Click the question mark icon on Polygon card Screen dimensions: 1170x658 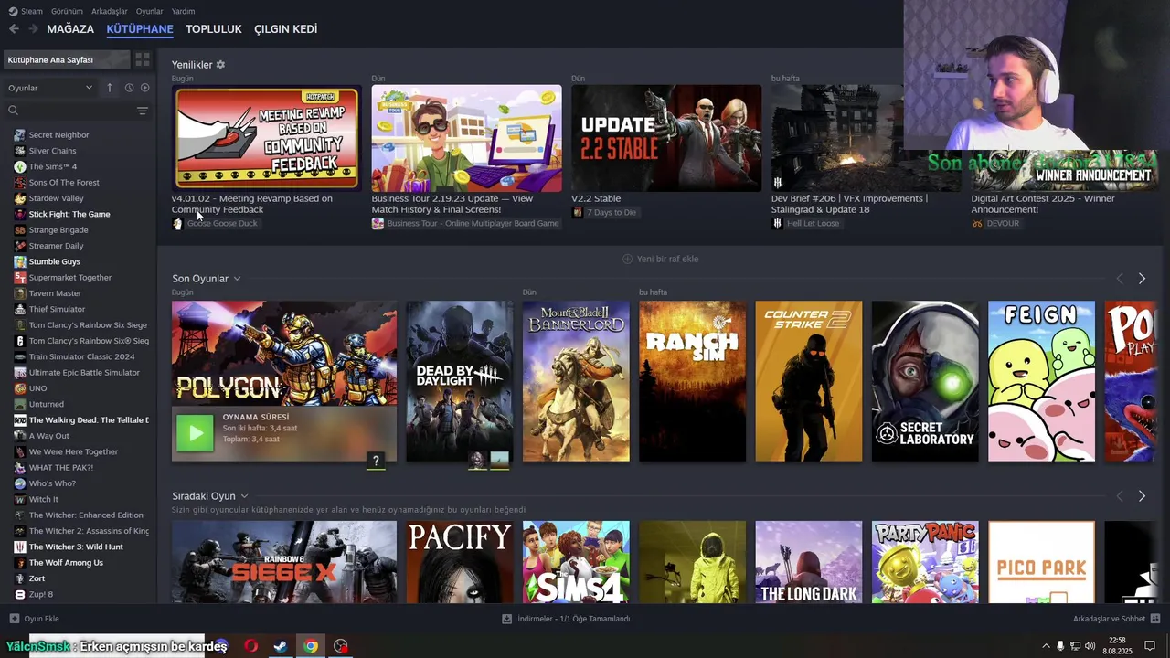[375, 461]
